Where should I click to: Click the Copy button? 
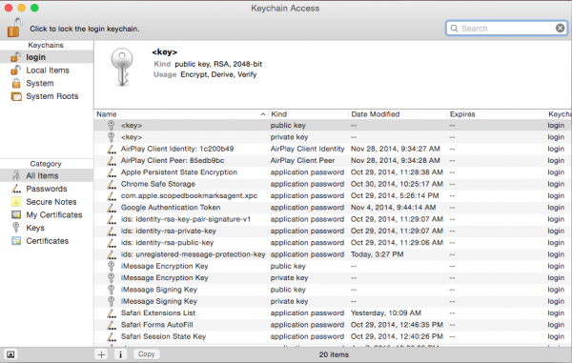pos(146,354)
